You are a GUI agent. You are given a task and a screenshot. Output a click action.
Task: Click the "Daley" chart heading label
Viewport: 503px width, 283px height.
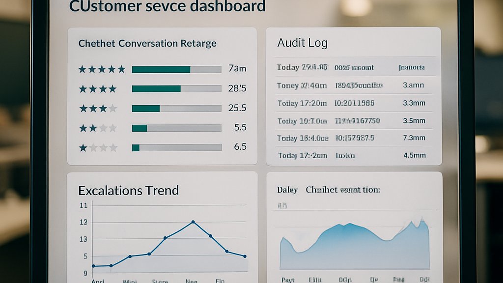coord(287,190)
